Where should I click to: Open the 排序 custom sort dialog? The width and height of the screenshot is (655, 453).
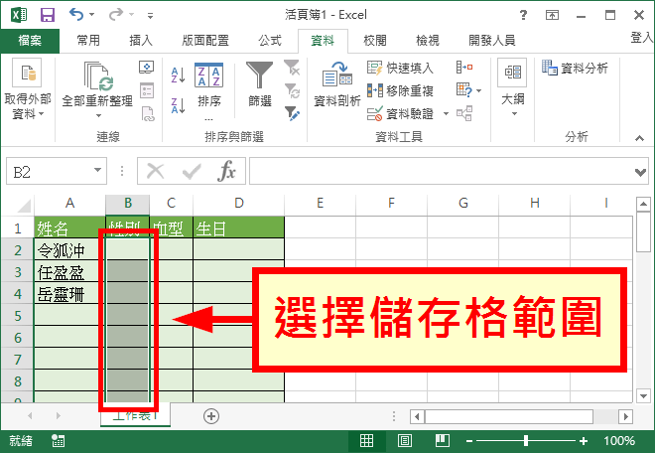[x=209, y=90]
